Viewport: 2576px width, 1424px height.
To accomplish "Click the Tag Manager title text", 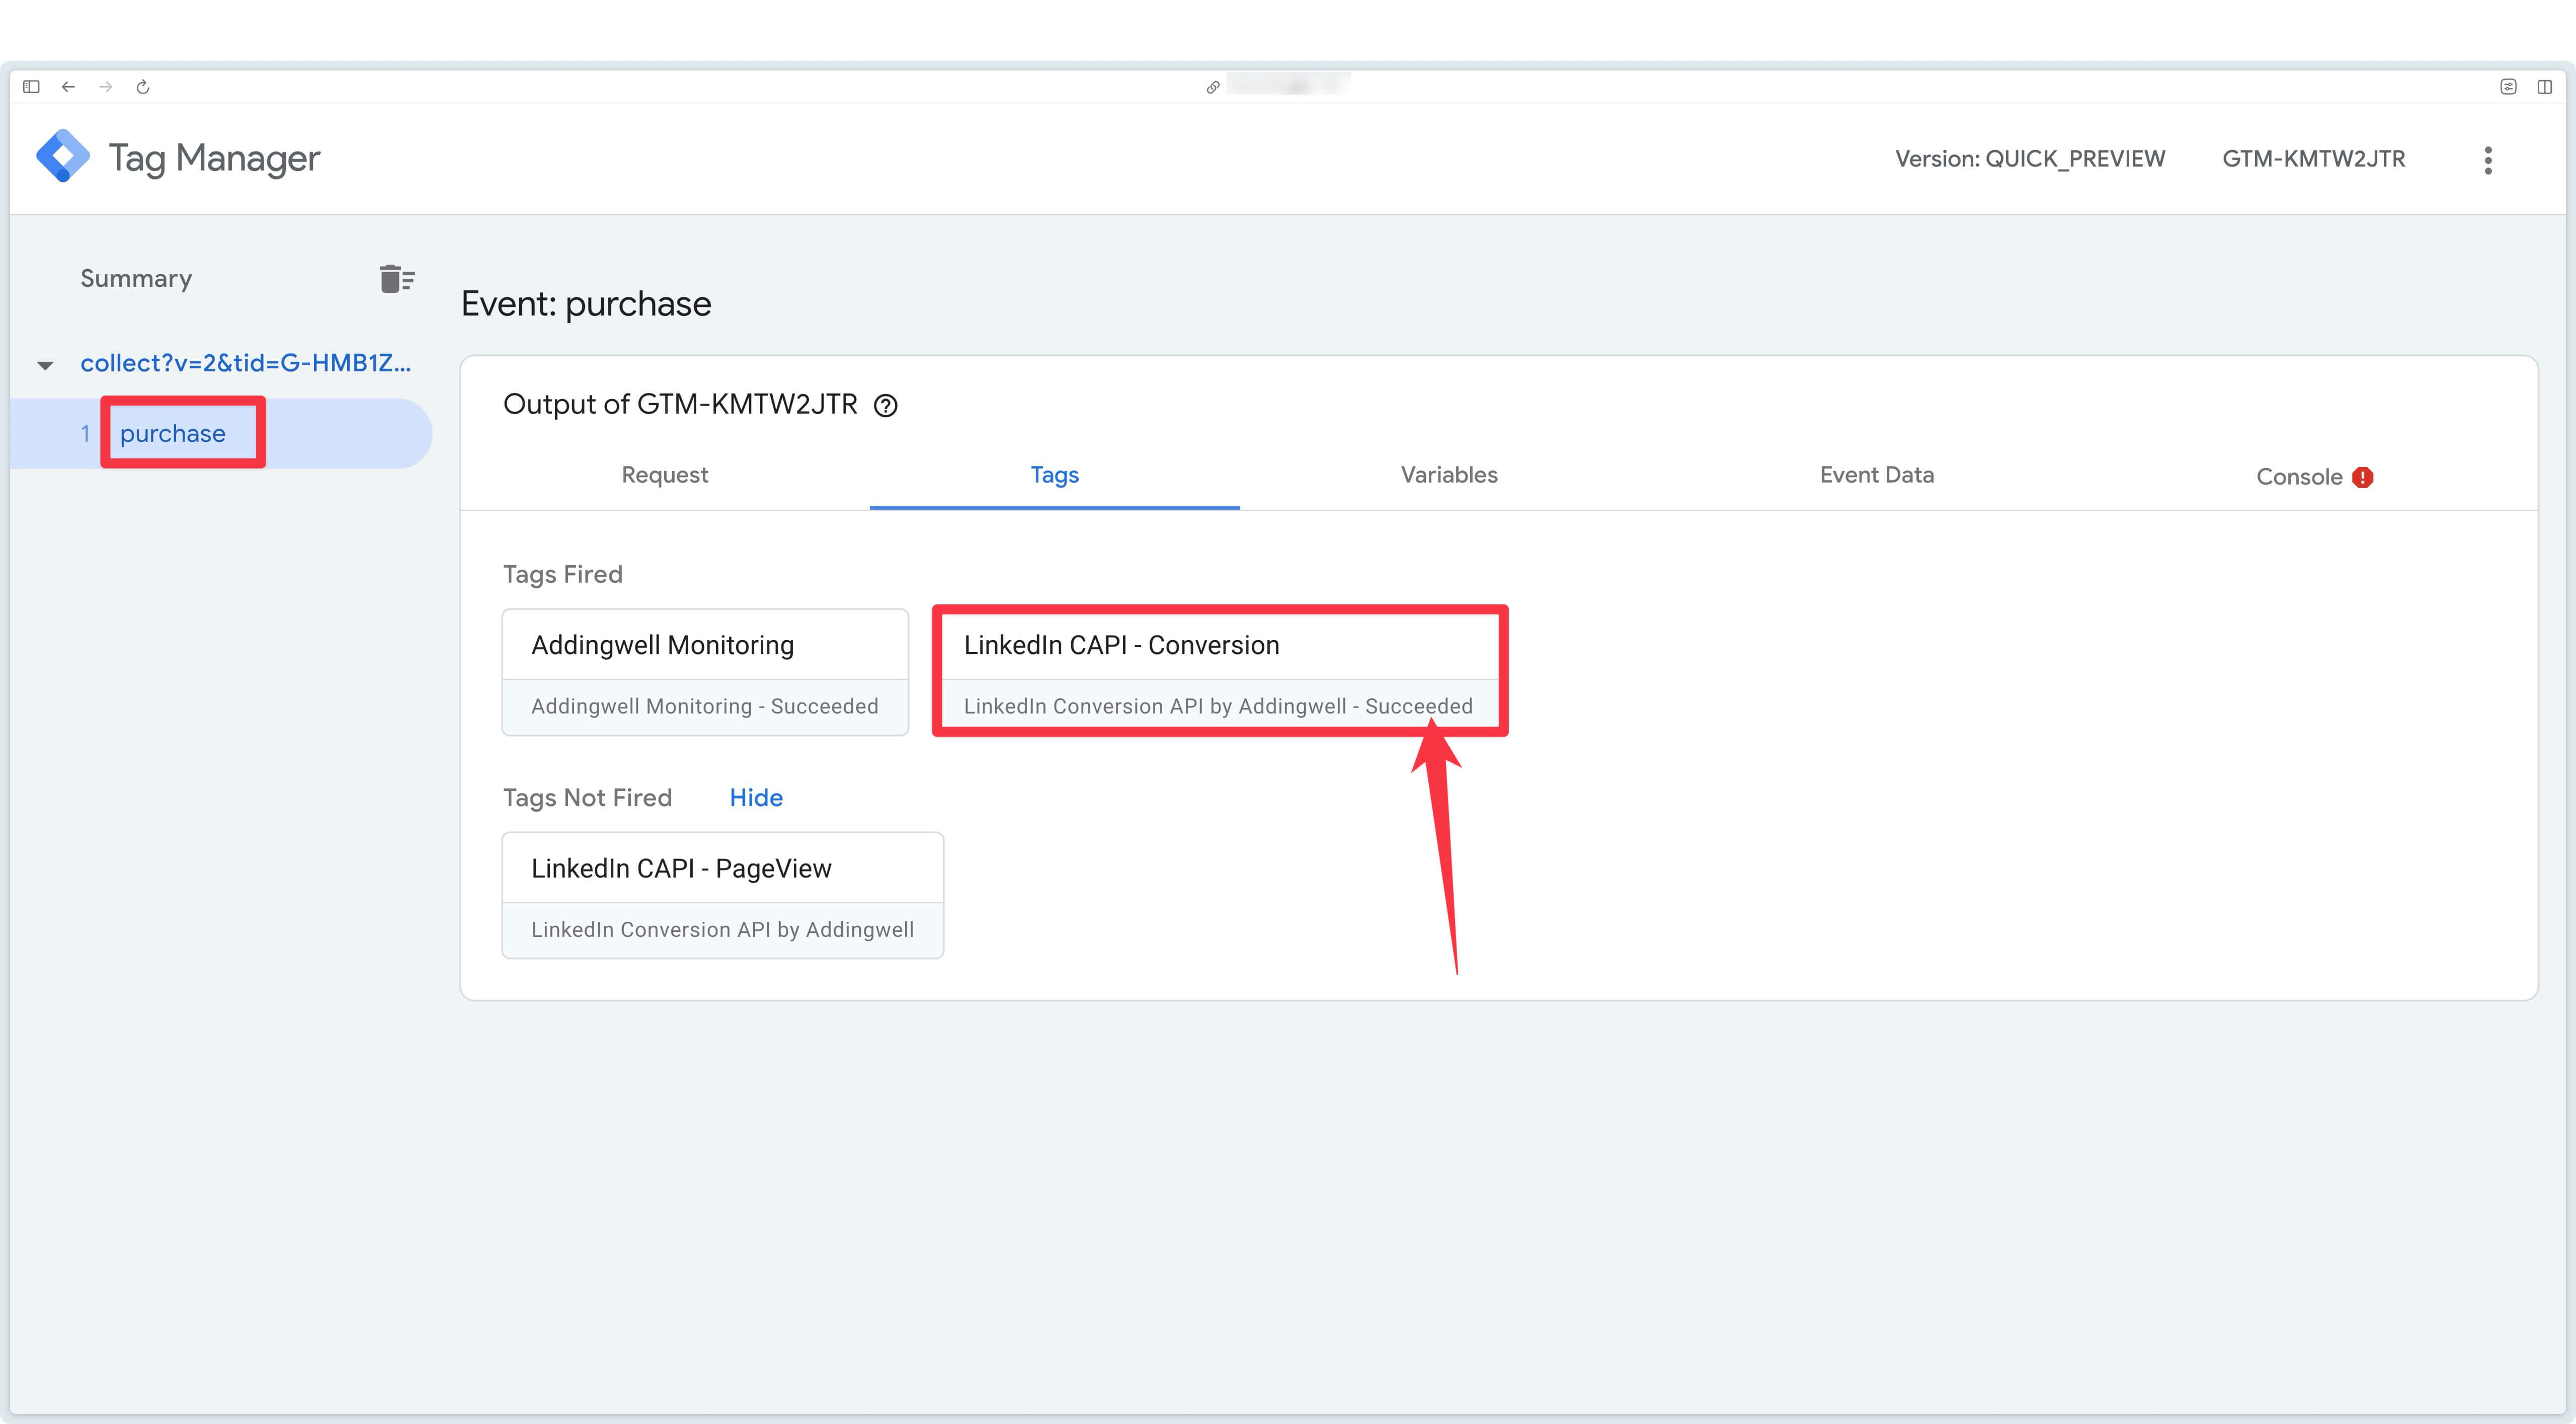I will [214, 158].
